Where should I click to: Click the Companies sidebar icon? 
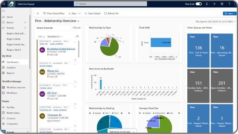pos(4,124)
